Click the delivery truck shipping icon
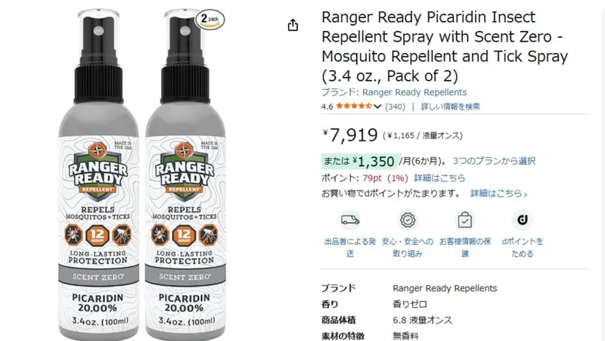This screenshot has width=605, height=341. (x=350, y=220)
